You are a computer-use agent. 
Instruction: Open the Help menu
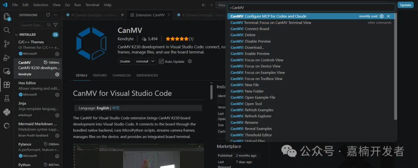pos(108,5)
